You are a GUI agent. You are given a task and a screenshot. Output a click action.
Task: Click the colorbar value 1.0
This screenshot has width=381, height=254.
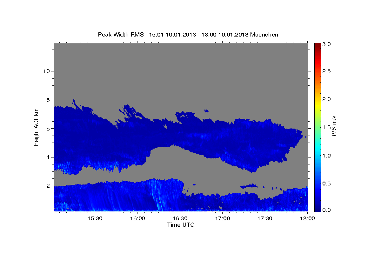click(x=327, y=156)
